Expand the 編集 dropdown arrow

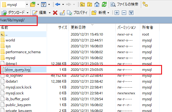click(x=50, y=13)
